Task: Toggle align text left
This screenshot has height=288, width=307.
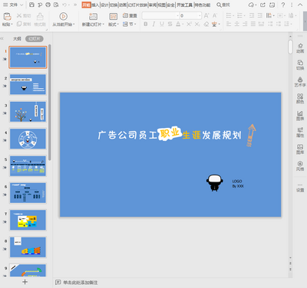Action: (229, 24)
